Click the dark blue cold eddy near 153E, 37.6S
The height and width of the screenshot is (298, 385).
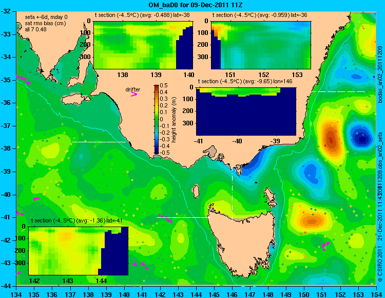click(361, 138)
